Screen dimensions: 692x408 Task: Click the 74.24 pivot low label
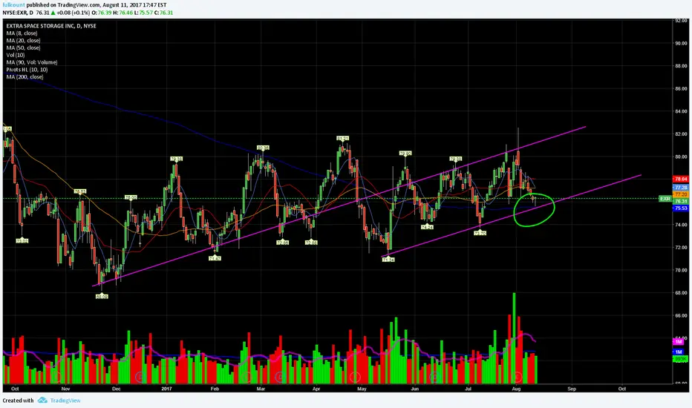point(427,227)
